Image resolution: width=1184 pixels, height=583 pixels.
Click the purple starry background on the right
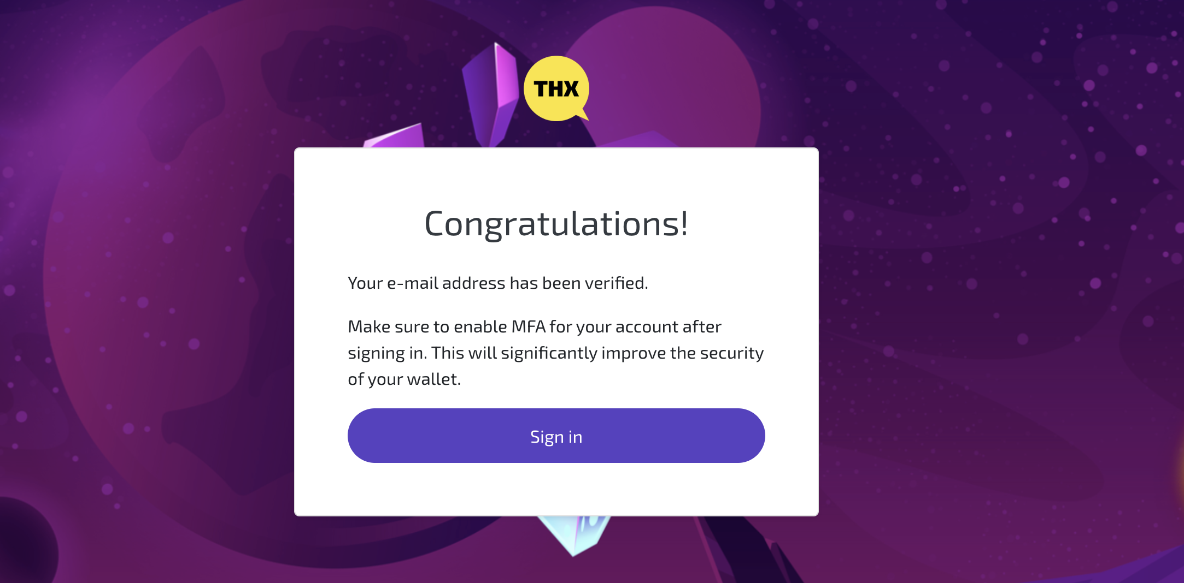tap(1000, 273)
